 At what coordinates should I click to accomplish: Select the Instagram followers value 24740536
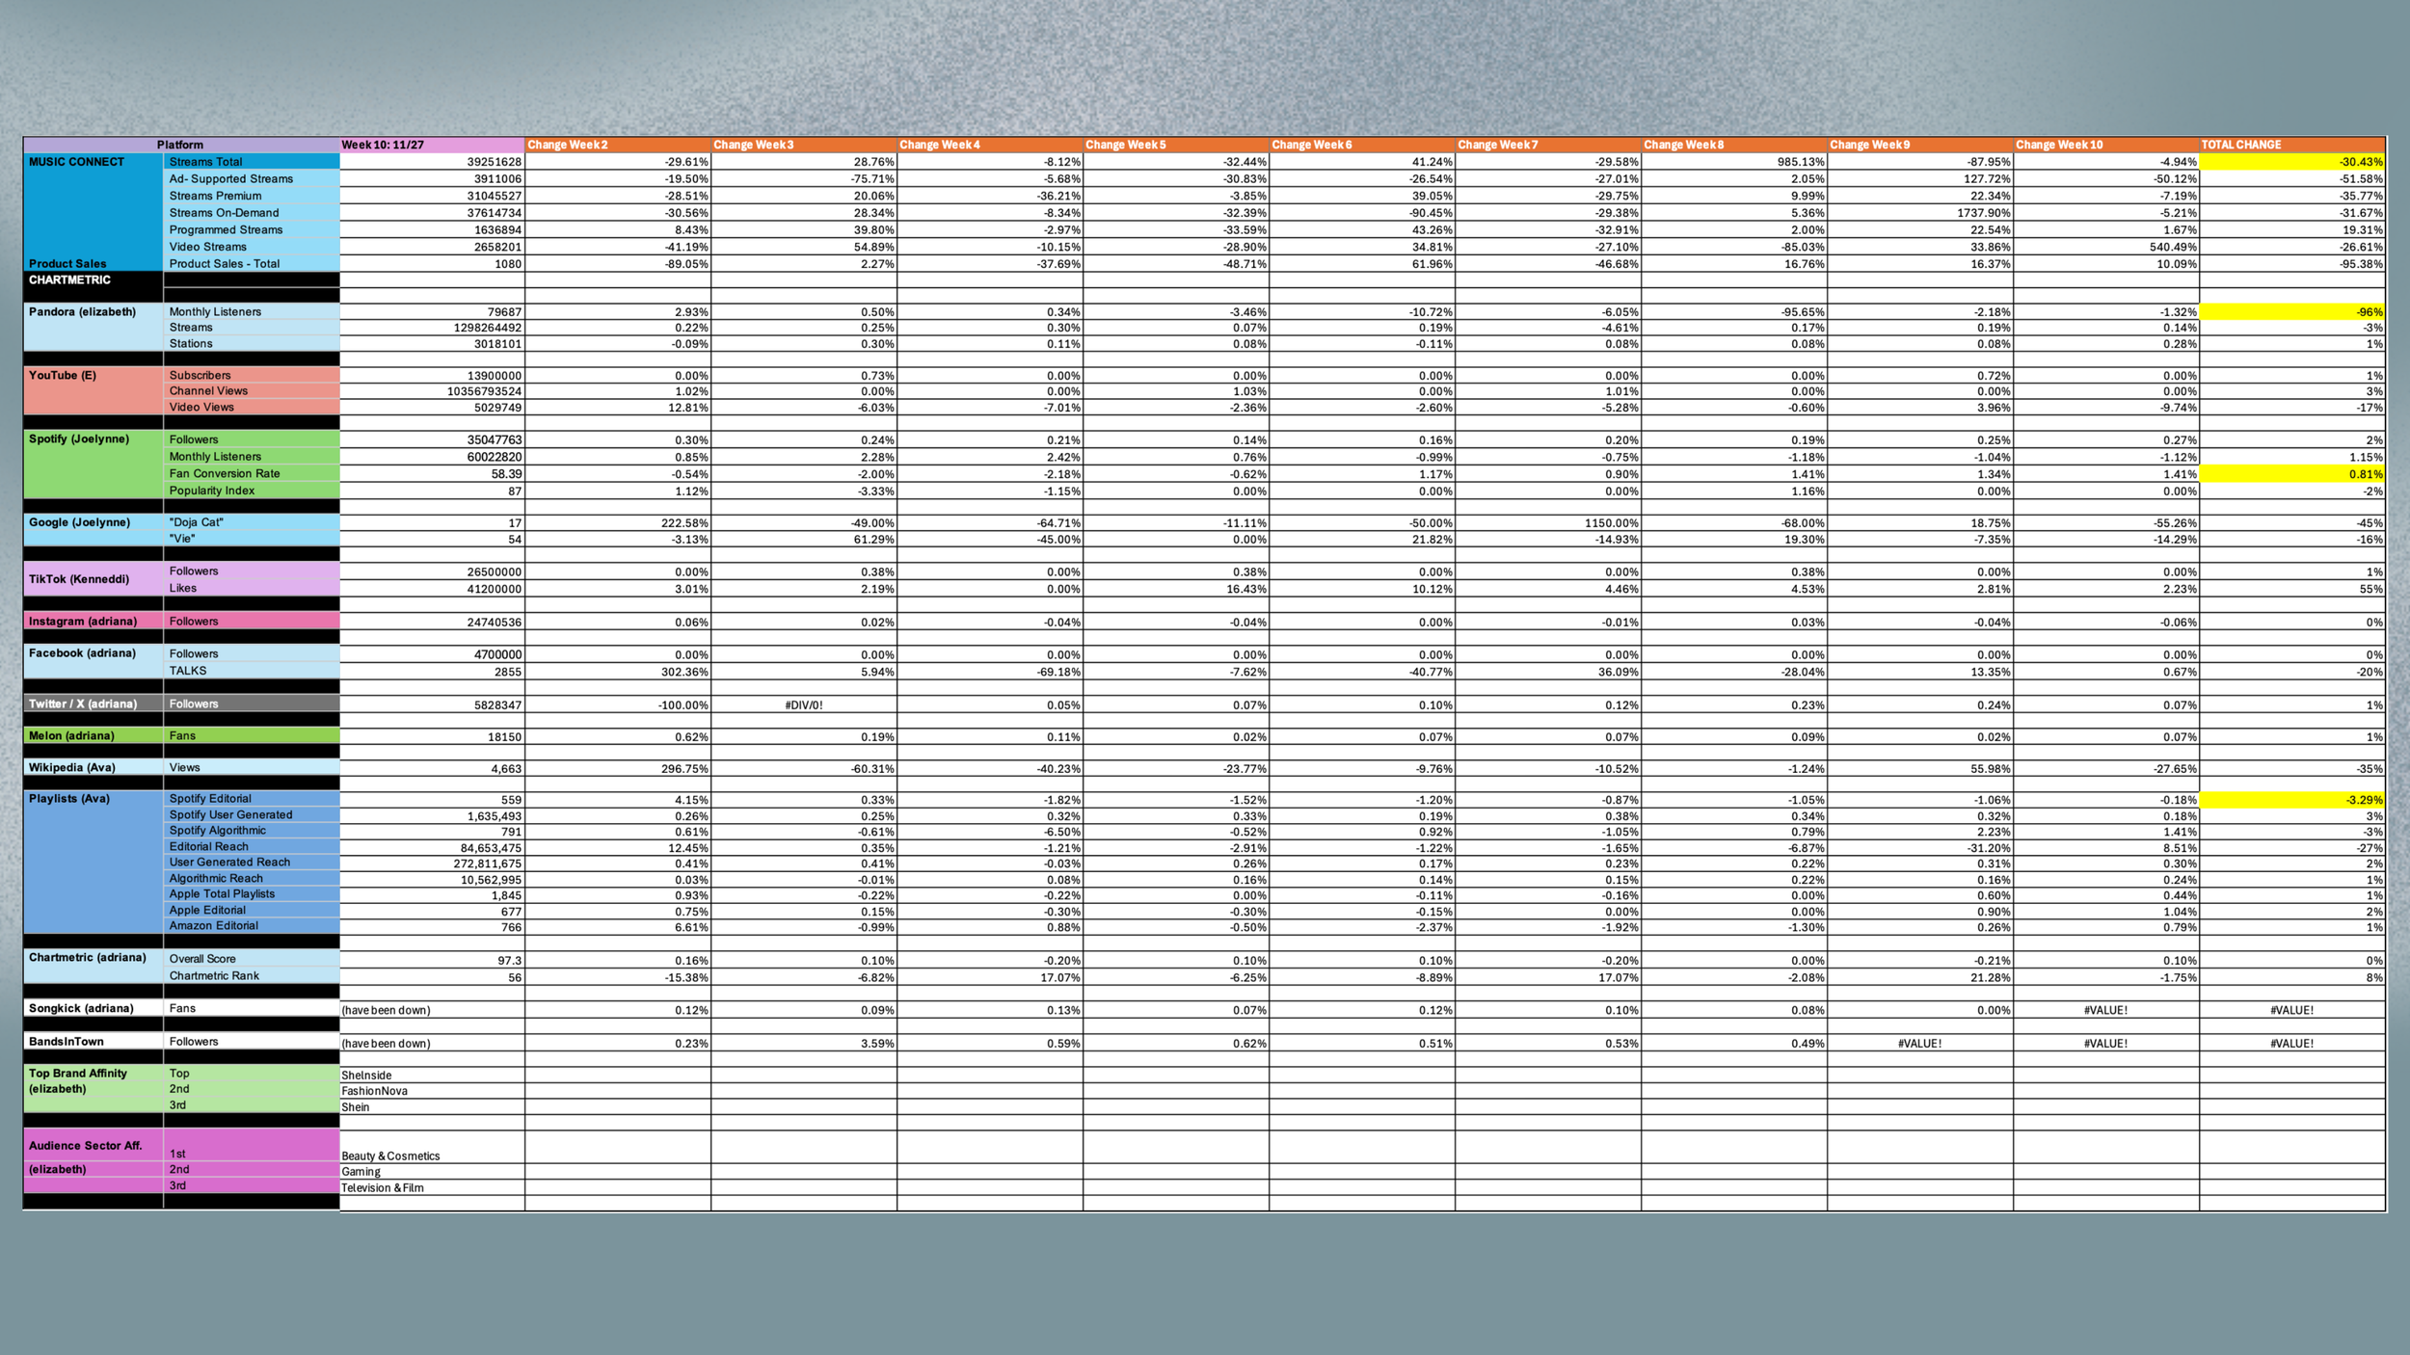pyautogui.click(x=432, y=622)
